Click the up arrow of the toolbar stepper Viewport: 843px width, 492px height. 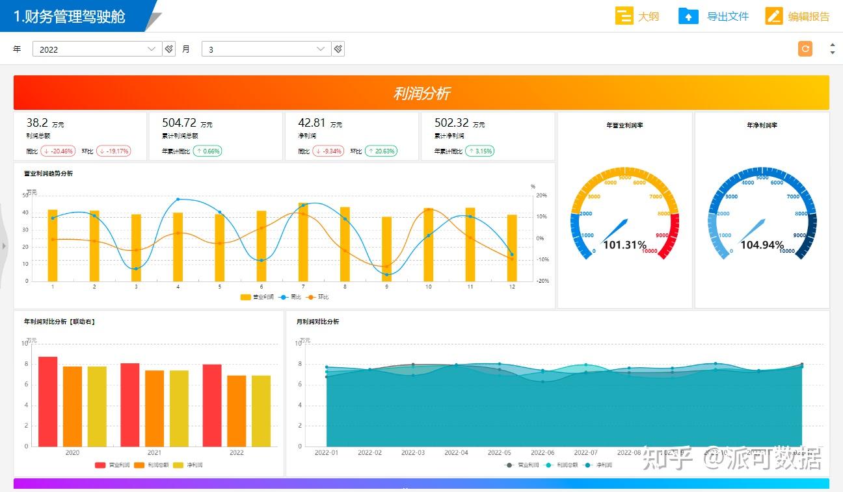pos(833,45)
